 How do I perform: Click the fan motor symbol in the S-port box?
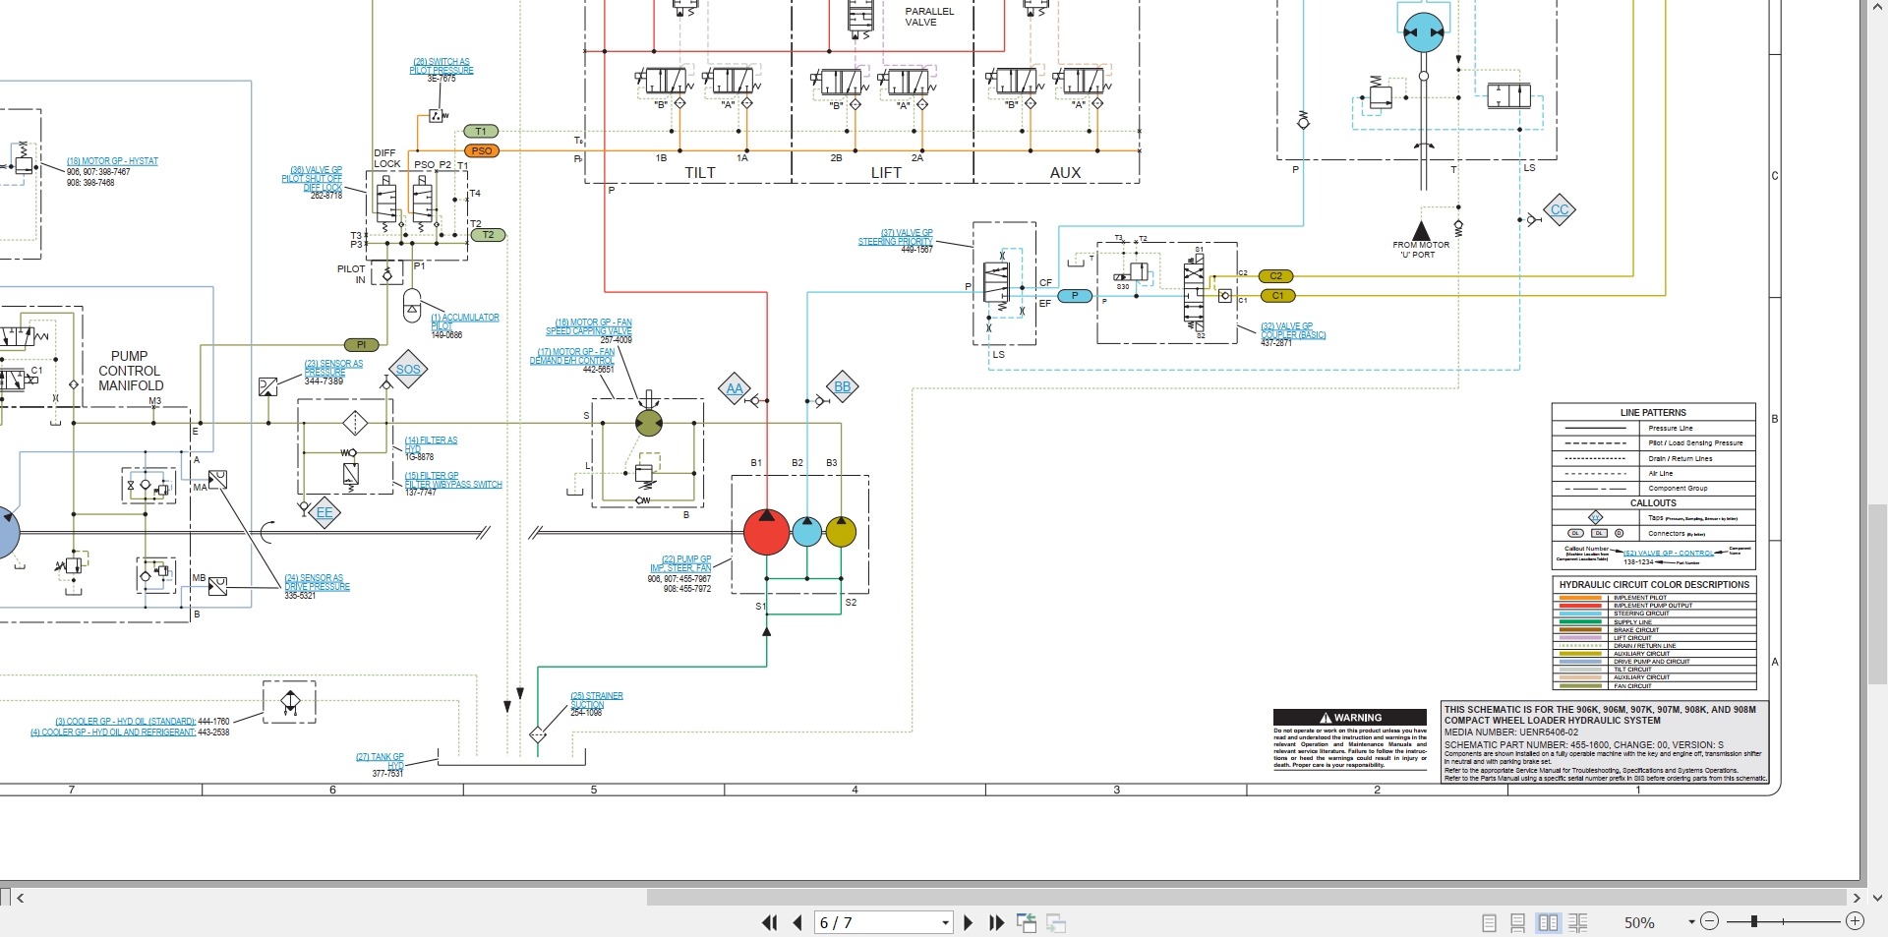pyautogui.click(x=649, y=424)
